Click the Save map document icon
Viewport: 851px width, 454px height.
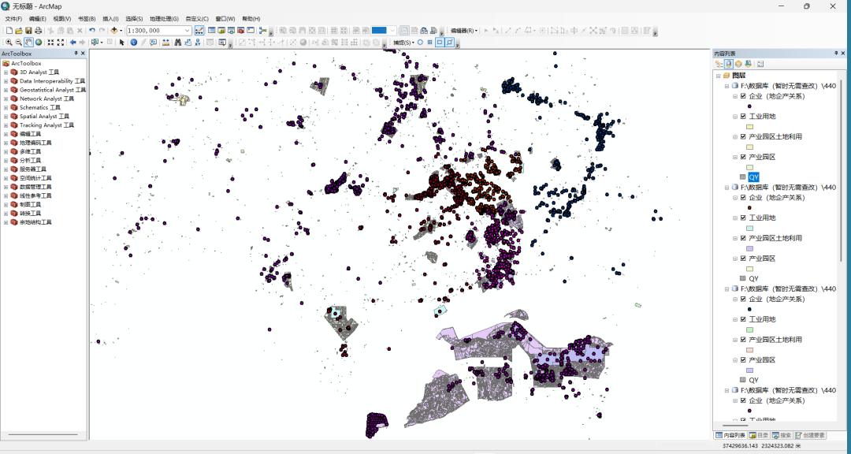tap(28, 31)
